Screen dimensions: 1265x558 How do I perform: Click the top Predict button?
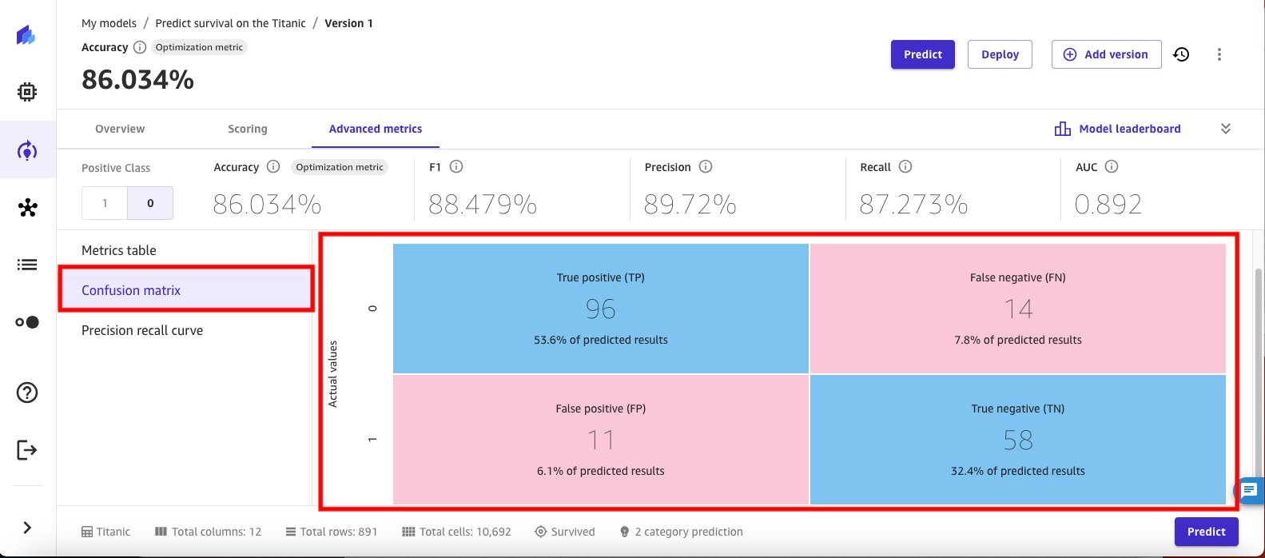(923, 54)
